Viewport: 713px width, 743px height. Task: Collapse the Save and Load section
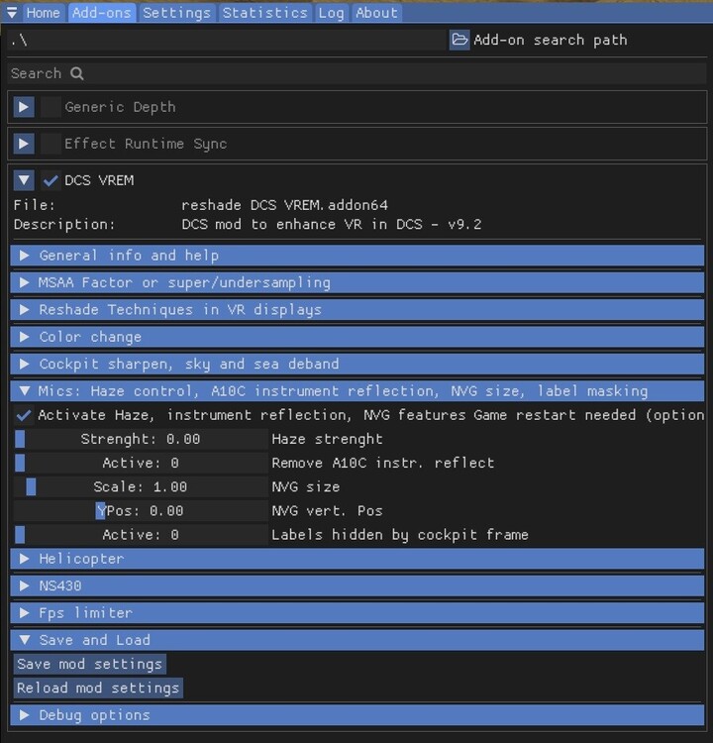25,640
